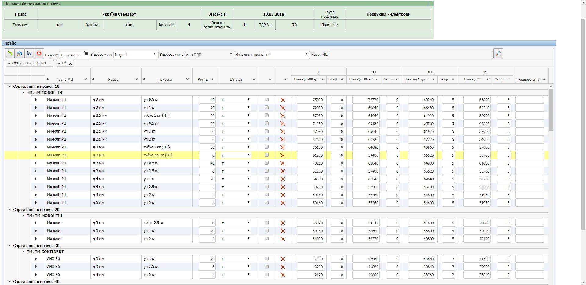The height and width of the screenshot is (285, 586).
Task: Delete highlighted row д 3 мм тубус 2.5 кг {ПТ}
Action: click(283, 155)
